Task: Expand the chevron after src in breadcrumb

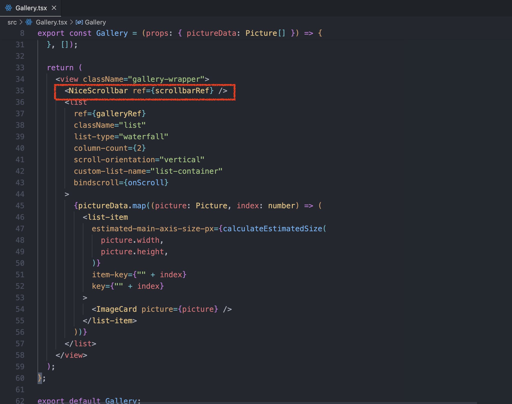Action: coord(21,22)
